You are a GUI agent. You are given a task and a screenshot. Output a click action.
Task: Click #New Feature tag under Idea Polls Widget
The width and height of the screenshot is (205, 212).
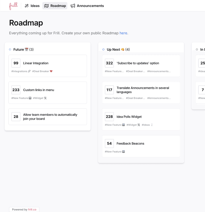[115, 125]
